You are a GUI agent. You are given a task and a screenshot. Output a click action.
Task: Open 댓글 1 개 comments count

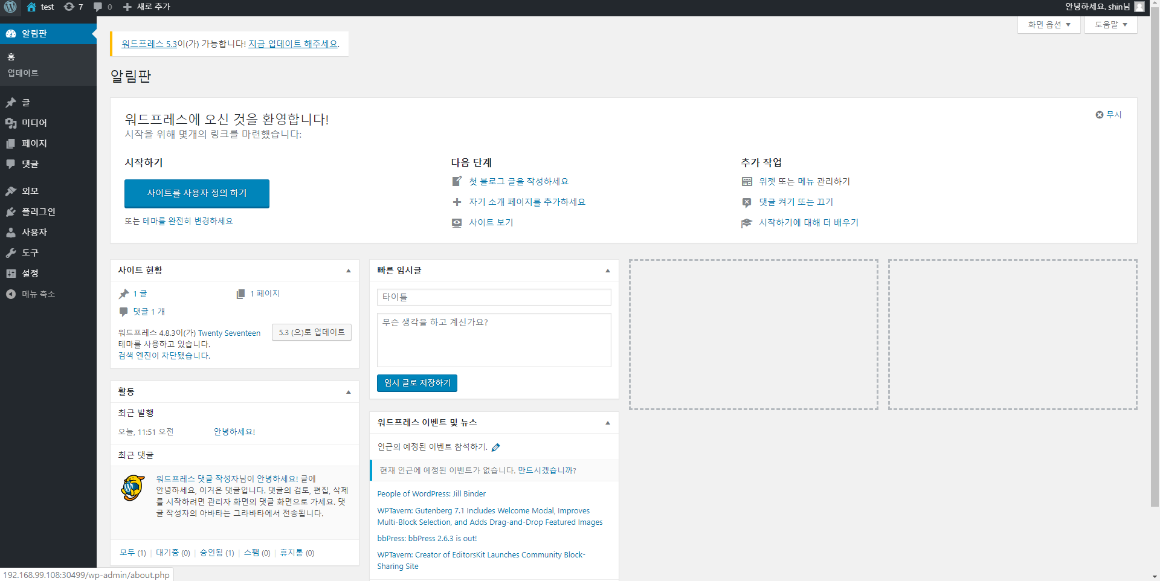coord(149,312)
